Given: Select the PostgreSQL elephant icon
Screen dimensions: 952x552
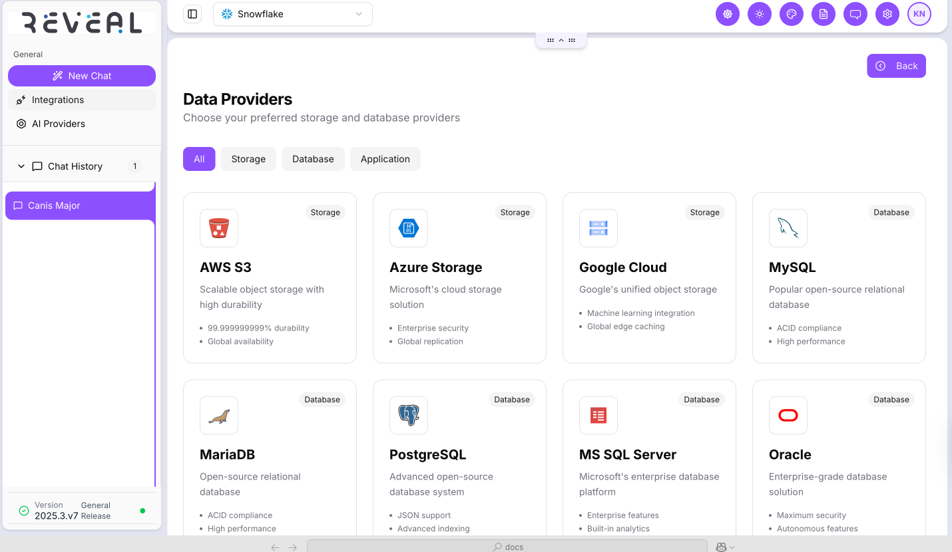Looking at the screenshot, I should (409, 416).
